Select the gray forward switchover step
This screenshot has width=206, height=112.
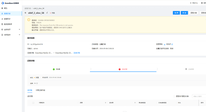pos(190,69)
